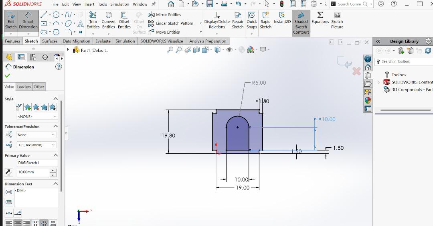Click the Save icon in the top bar

[210, 4]
